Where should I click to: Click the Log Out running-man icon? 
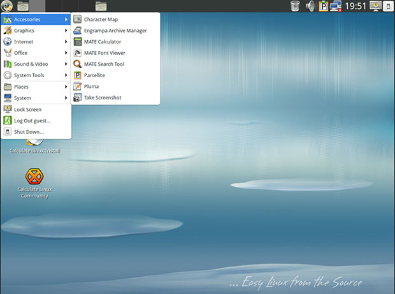(8, 121)
